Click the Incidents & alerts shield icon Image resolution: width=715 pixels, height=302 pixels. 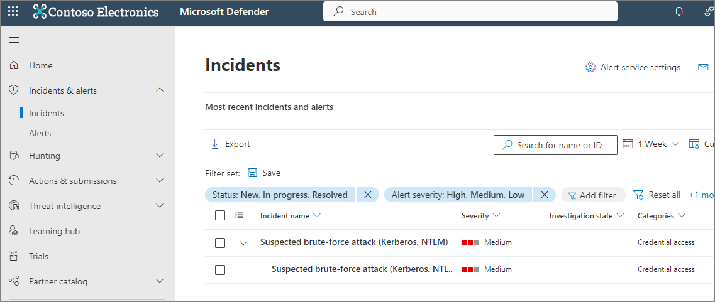coord(14,90)
